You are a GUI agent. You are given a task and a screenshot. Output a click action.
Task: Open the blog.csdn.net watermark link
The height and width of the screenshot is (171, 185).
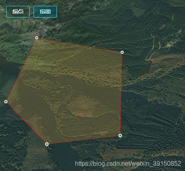click(x=128, y=164)
